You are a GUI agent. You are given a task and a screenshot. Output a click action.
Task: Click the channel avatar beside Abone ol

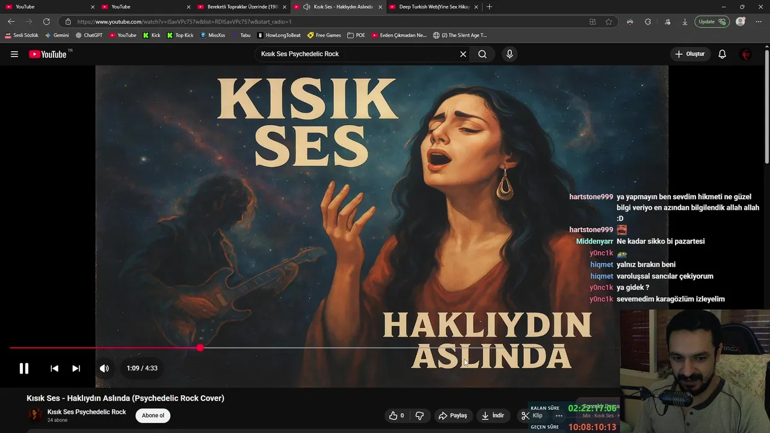pos(35,415)
